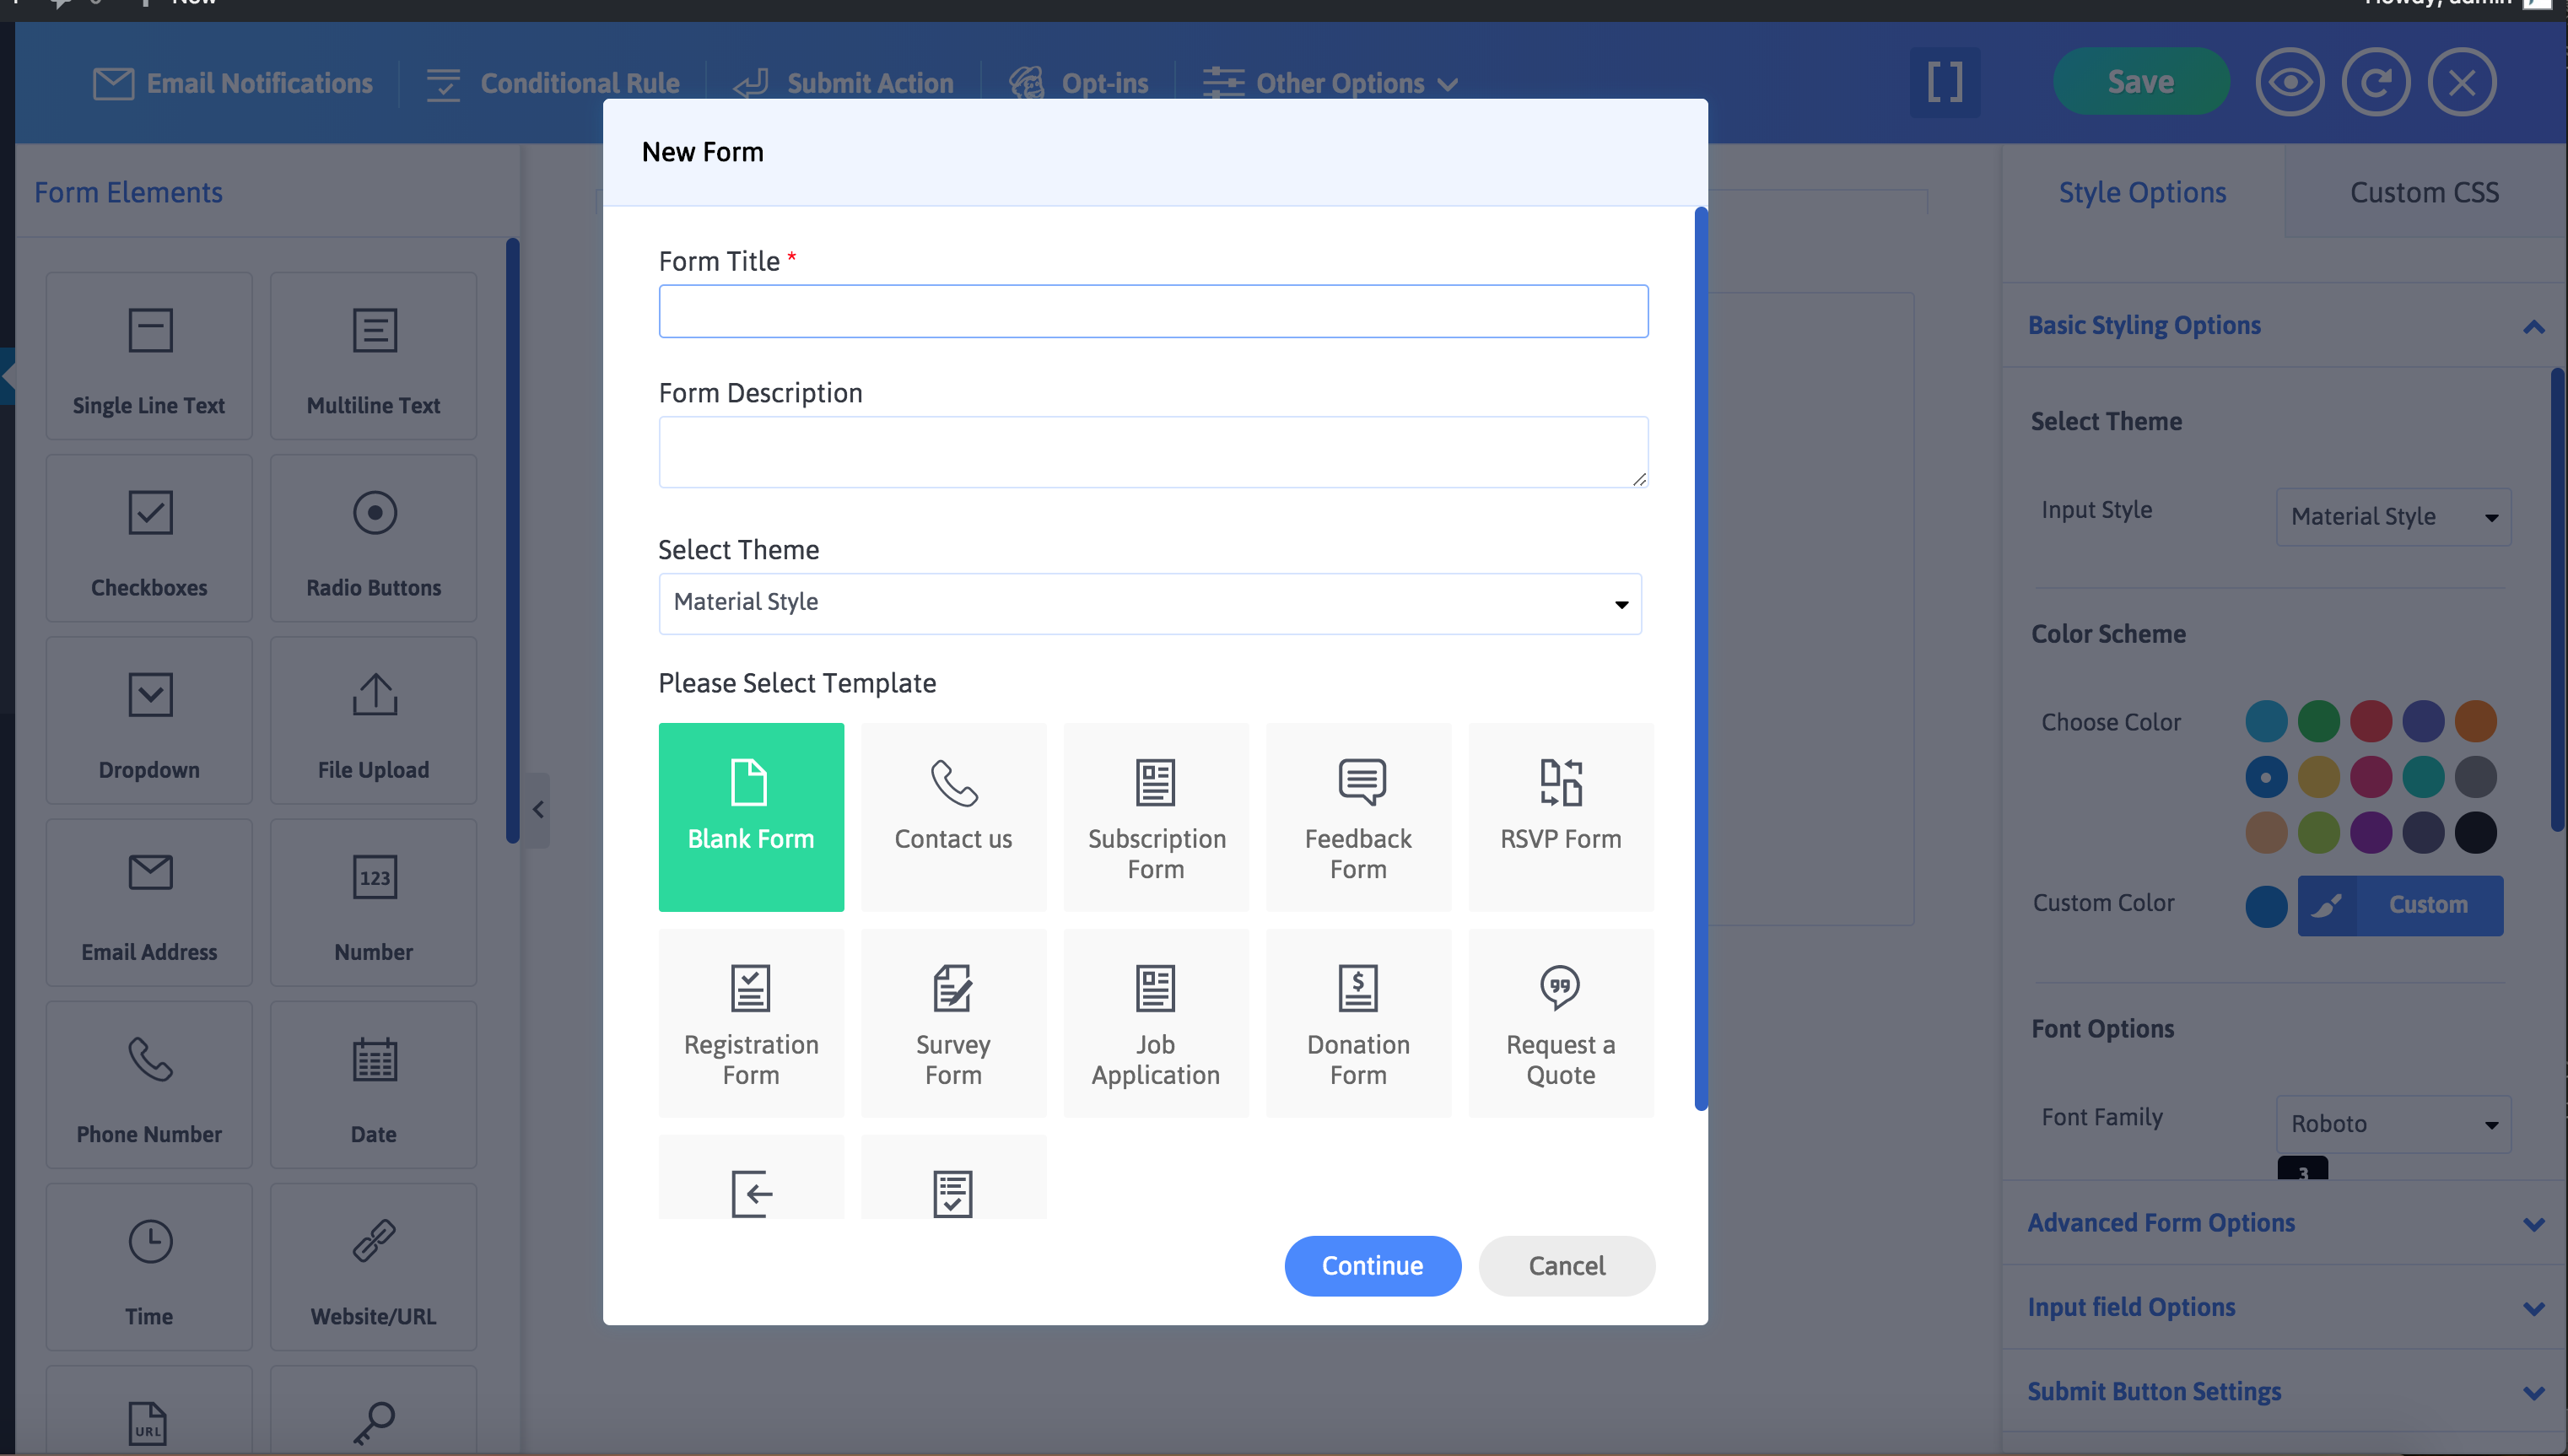Viewport: 2568px width, 1456px height.
Task: Pick the Survey Form template
Action: pos(953,1022)
